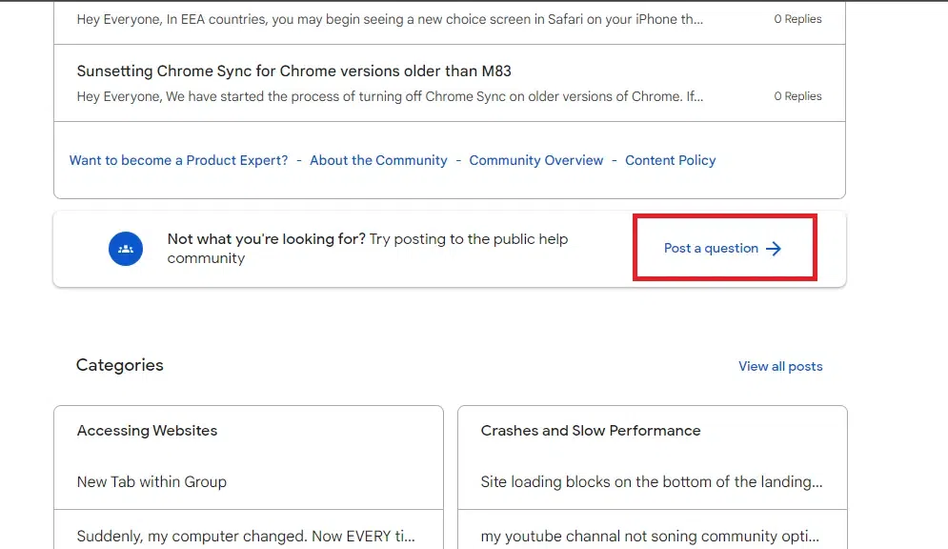948x549 pixels.
Task: Open the 'Suddenly, my computer changed' post
Action: [246, 537]
